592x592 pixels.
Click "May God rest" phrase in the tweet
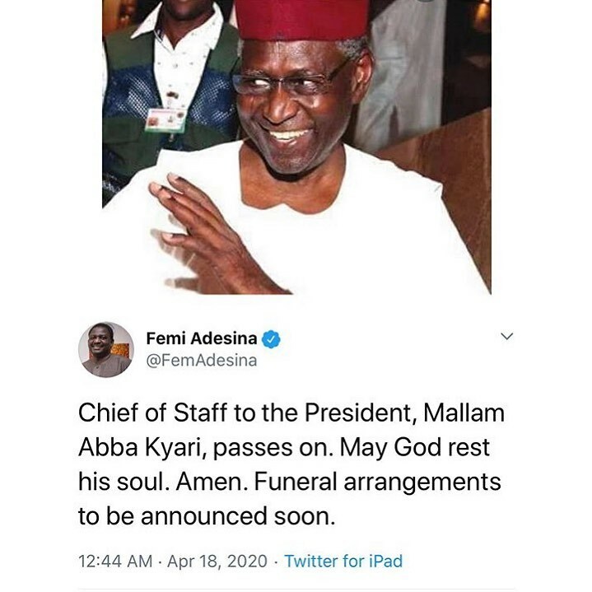[414, 448]
